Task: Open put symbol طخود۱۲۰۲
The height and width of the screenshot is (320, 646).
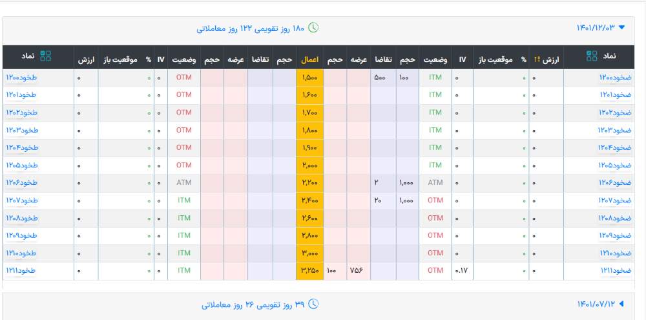Action: pyautogui.click(x=21, y=112)
